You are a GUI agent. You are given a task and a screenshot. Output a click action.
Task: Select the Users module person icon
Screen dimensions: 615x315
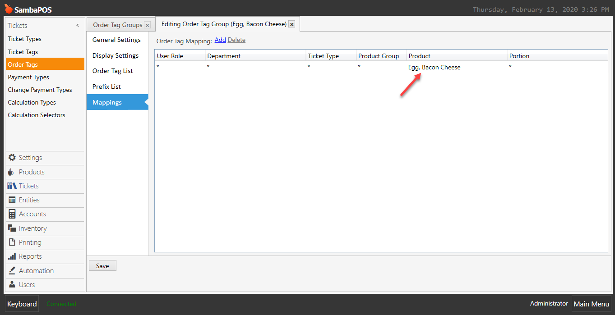coord(12,284)
